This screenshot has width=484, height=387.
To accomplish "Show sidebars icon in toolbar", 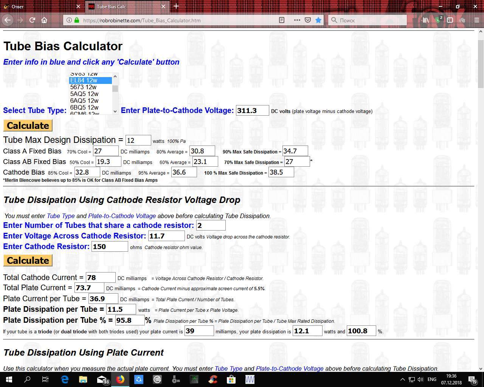I will tap(450, 20).
